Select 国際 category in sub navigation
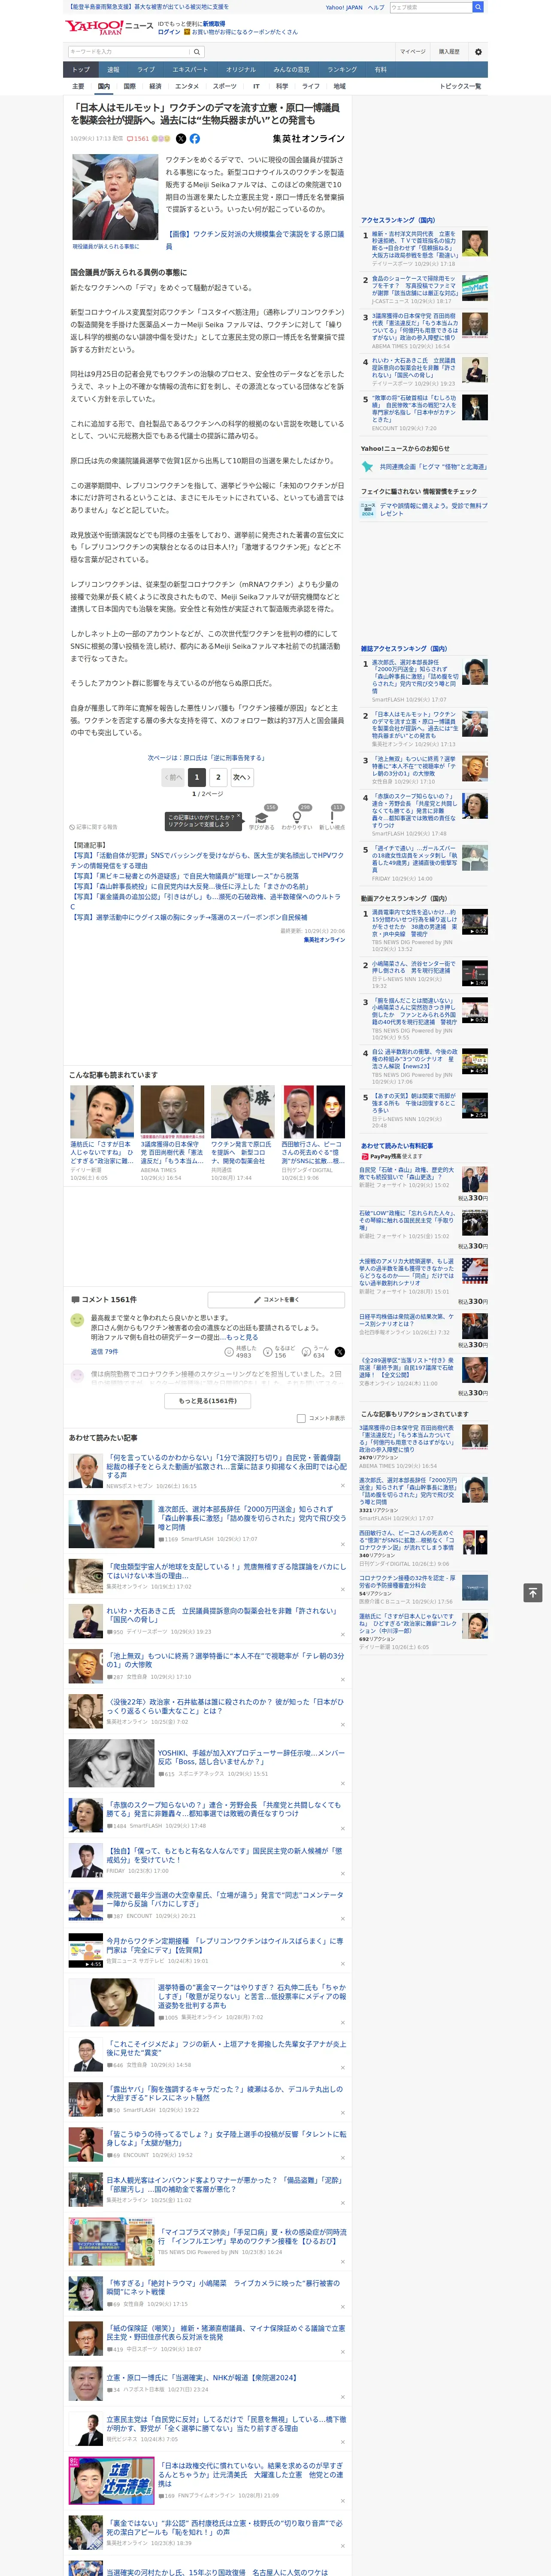Image resolution: width=551 pixels, height=2576 pixels. (129, 86)
